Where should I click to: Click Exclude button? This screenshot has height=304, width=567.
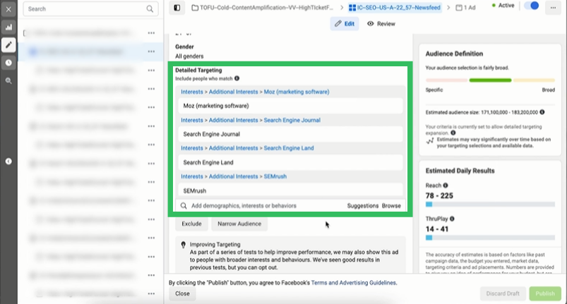(x=191, y=224)
